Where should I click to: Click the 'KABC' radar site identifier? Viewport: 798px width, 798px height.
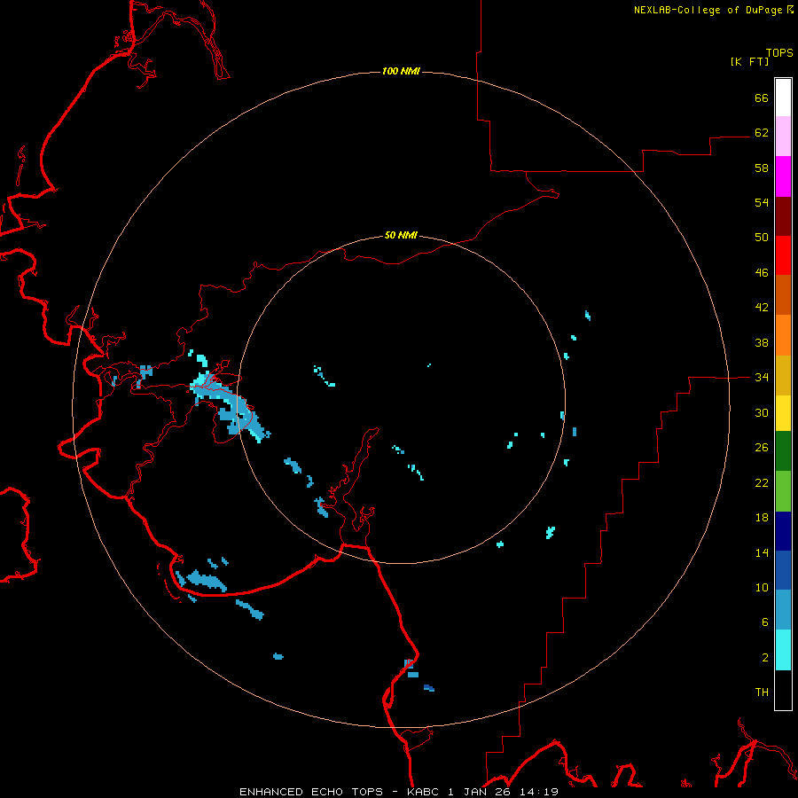[x=423, y=792]
